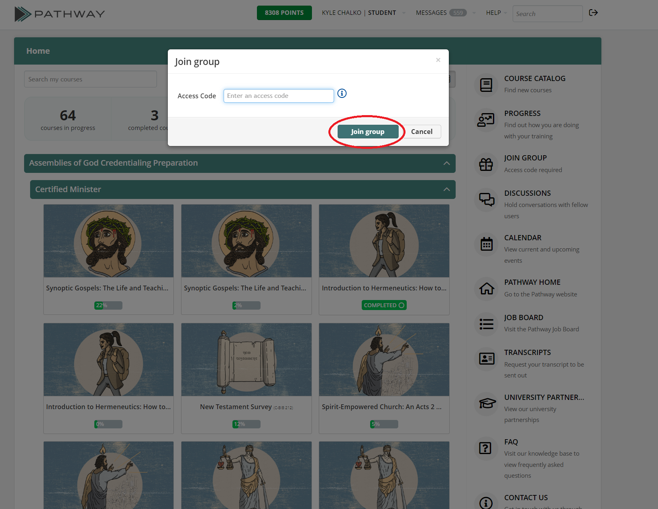Click the Join Group gift icon
658x509 pixels.
[486, 164]
